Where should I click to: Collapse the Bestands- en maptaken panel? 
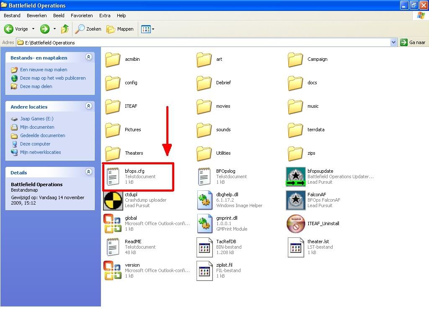pyautogui.click(x=89, y=57)
